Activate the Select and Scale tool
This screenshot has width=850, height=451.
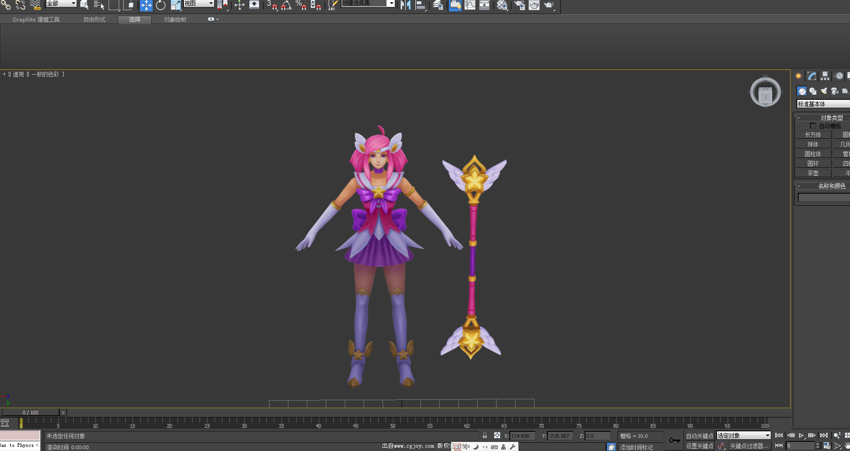tap(176, 5)
